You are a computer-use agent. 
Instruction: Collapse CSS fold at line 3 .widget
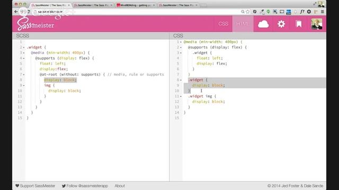pyautogui.click(x=181, y=53)
